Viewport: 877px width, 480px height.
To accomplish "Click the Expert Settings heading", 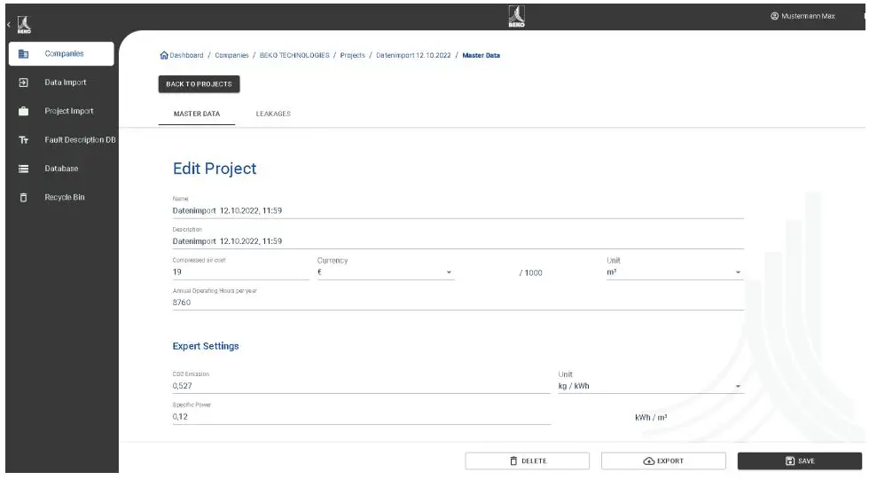I will point(206,346).
